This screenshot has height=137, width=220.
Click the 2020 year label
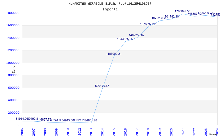[171, 132]
